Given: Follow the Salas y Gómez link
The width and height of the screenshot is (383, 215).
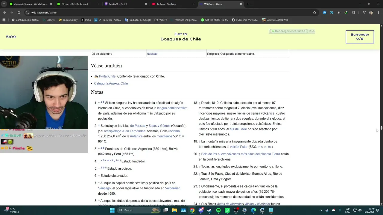Looking at the screenshot, I should pos(159,126).
